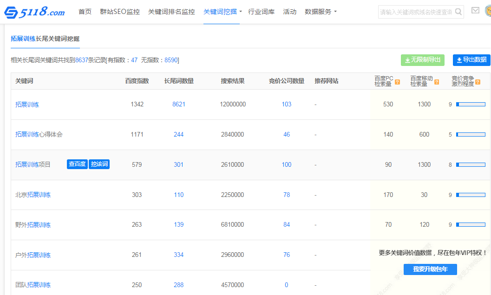Open the envelope messages icon

(x=475, y=11)
